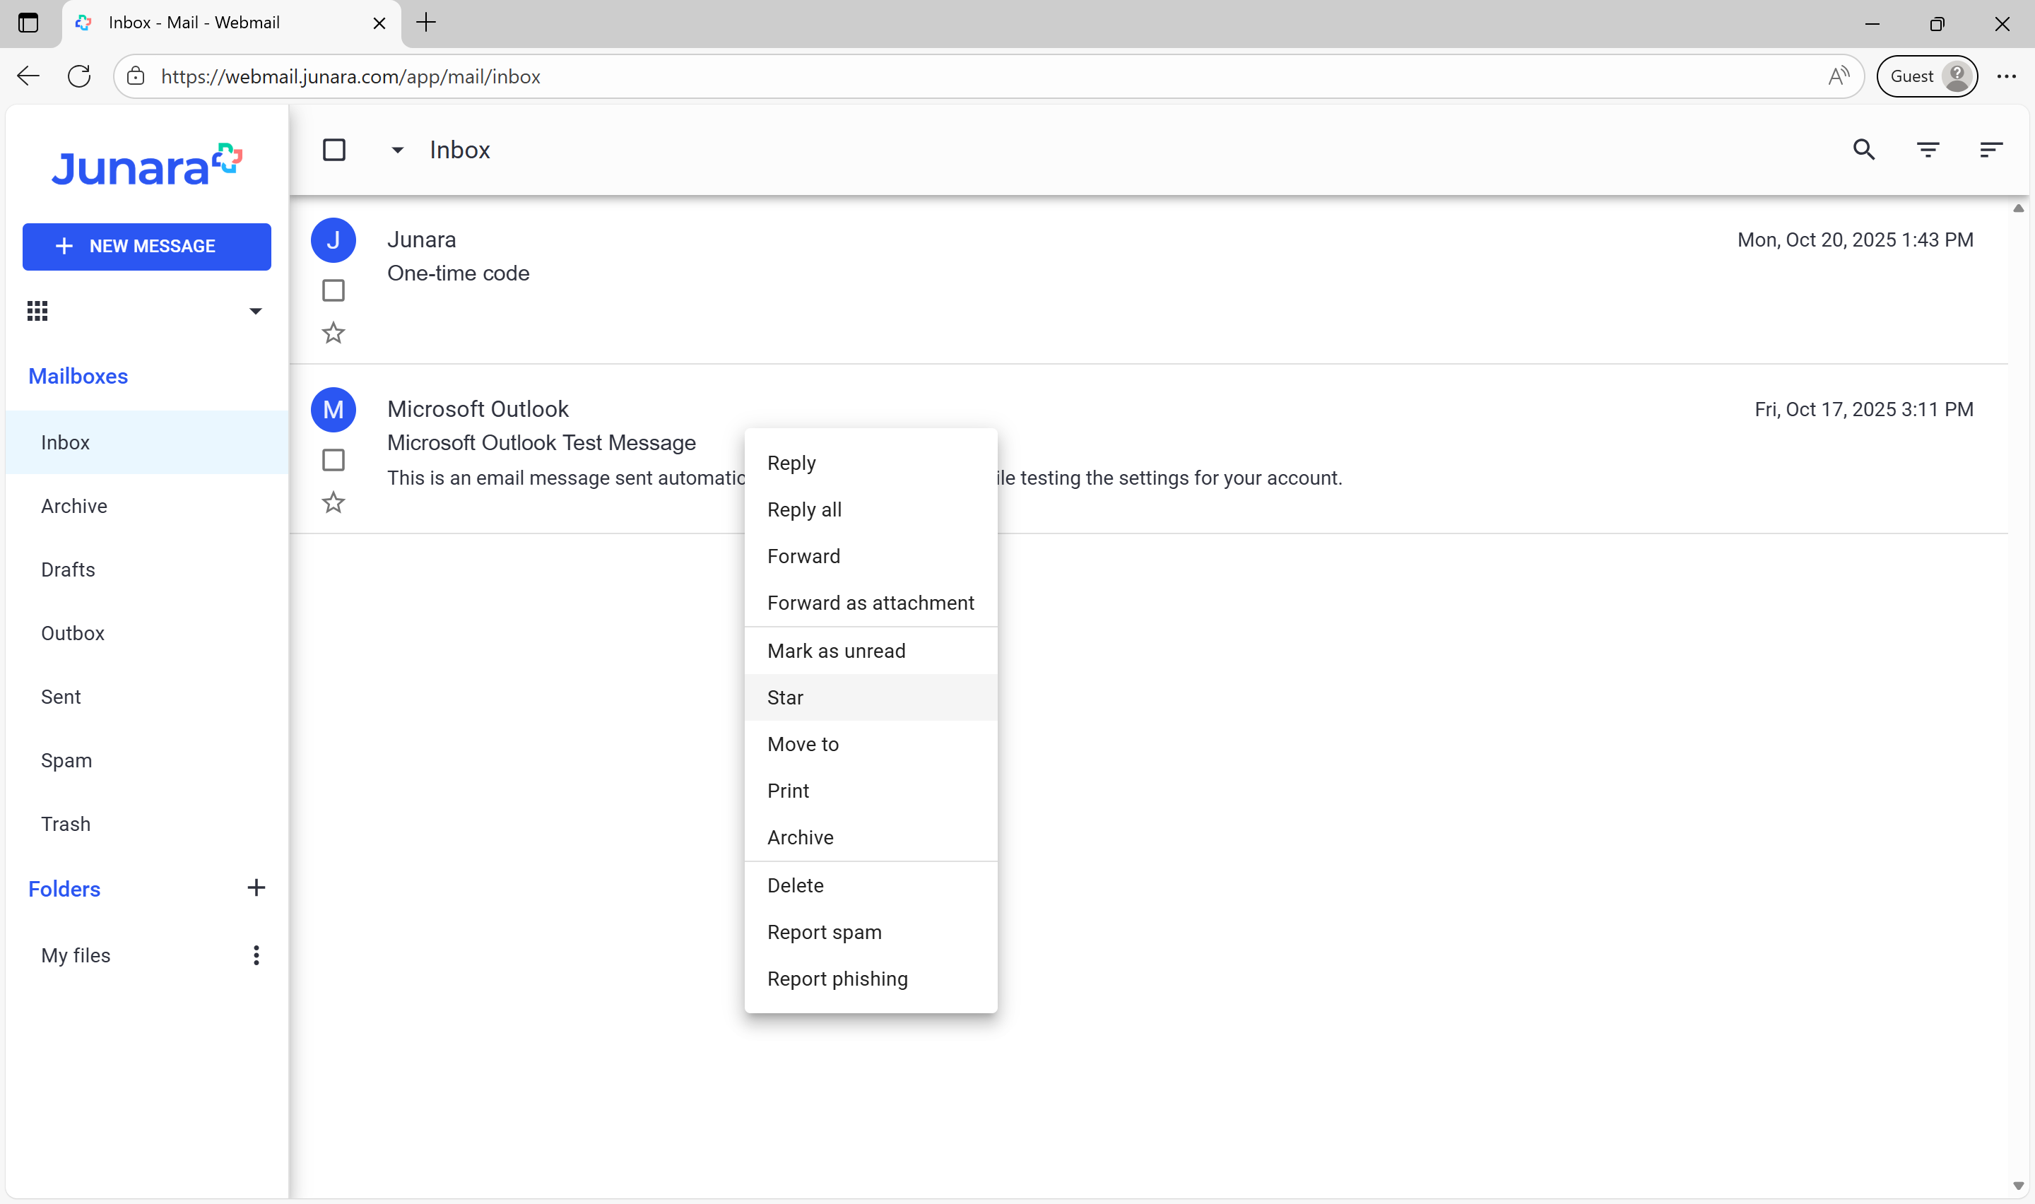Image resolution: width=2035 pixels, height=1204 pixels.
Task: Choose Archive in context menu
Action: click(x=871, y=837)
